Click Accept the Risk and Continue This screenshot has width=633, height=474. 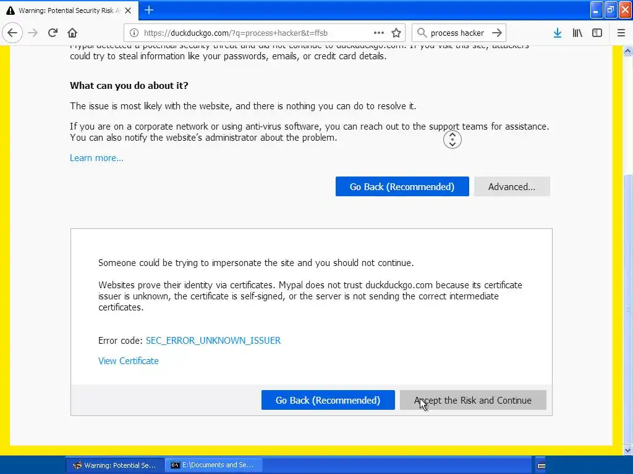pyautogui.click(x=473, y=400)
